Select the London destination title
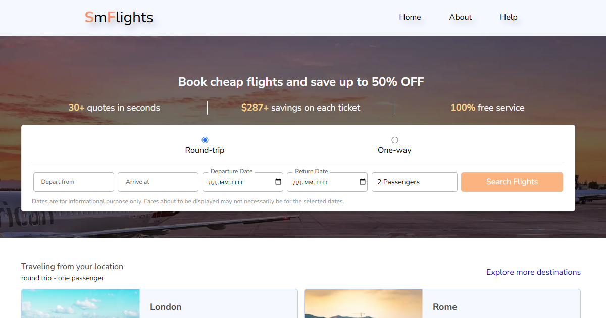This screenshot has height=318, width=606. pos(166,307)
